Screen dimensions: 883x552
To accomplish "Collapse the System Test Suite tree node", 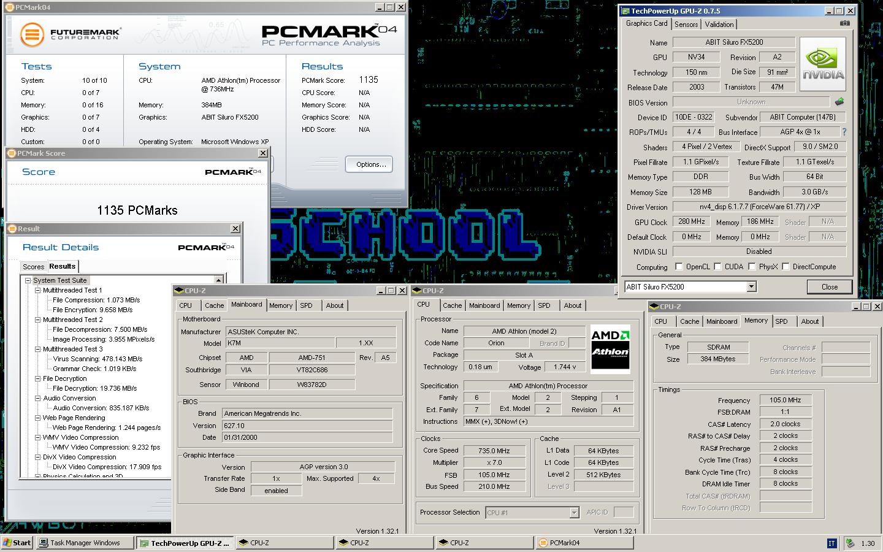I will tap(28, 280).
